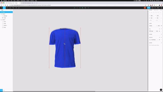Click the fill opacity 100% value
This screenshot has width=163, height=92.
point(157,31)
